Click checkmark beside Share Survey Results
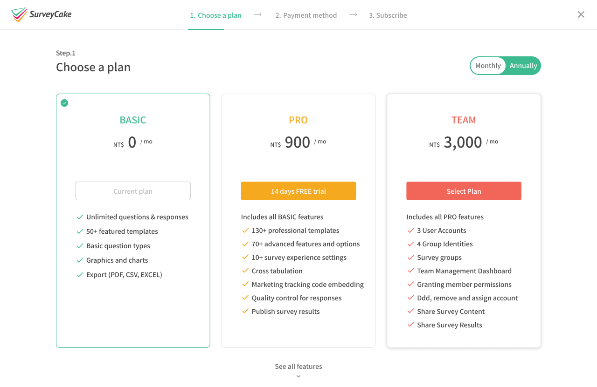 (x=411, y=325)
